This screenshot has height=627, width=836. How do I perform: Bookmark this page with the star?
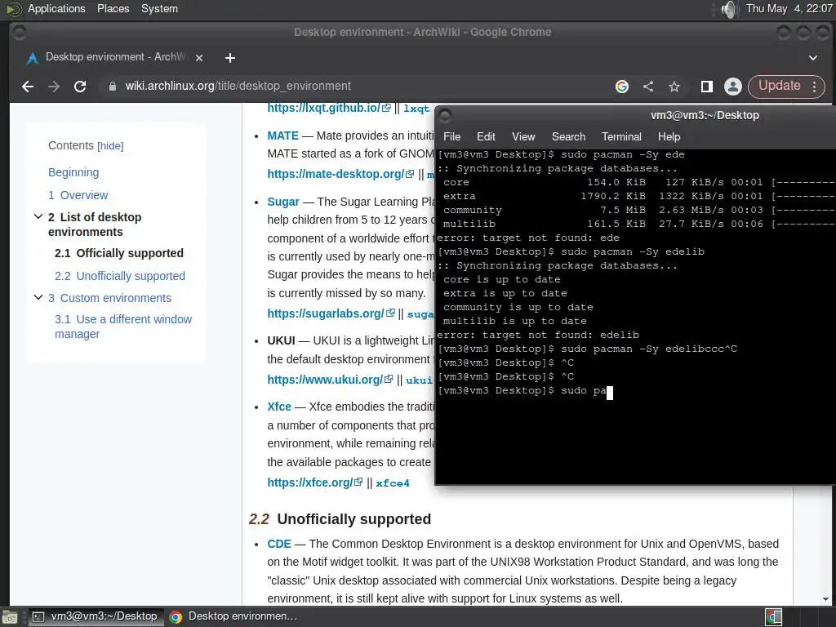674,87
